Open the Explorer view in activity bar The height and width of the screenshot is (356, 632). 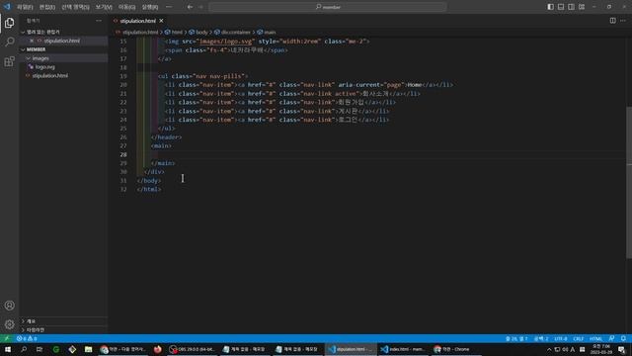click(x=9, y=23)
